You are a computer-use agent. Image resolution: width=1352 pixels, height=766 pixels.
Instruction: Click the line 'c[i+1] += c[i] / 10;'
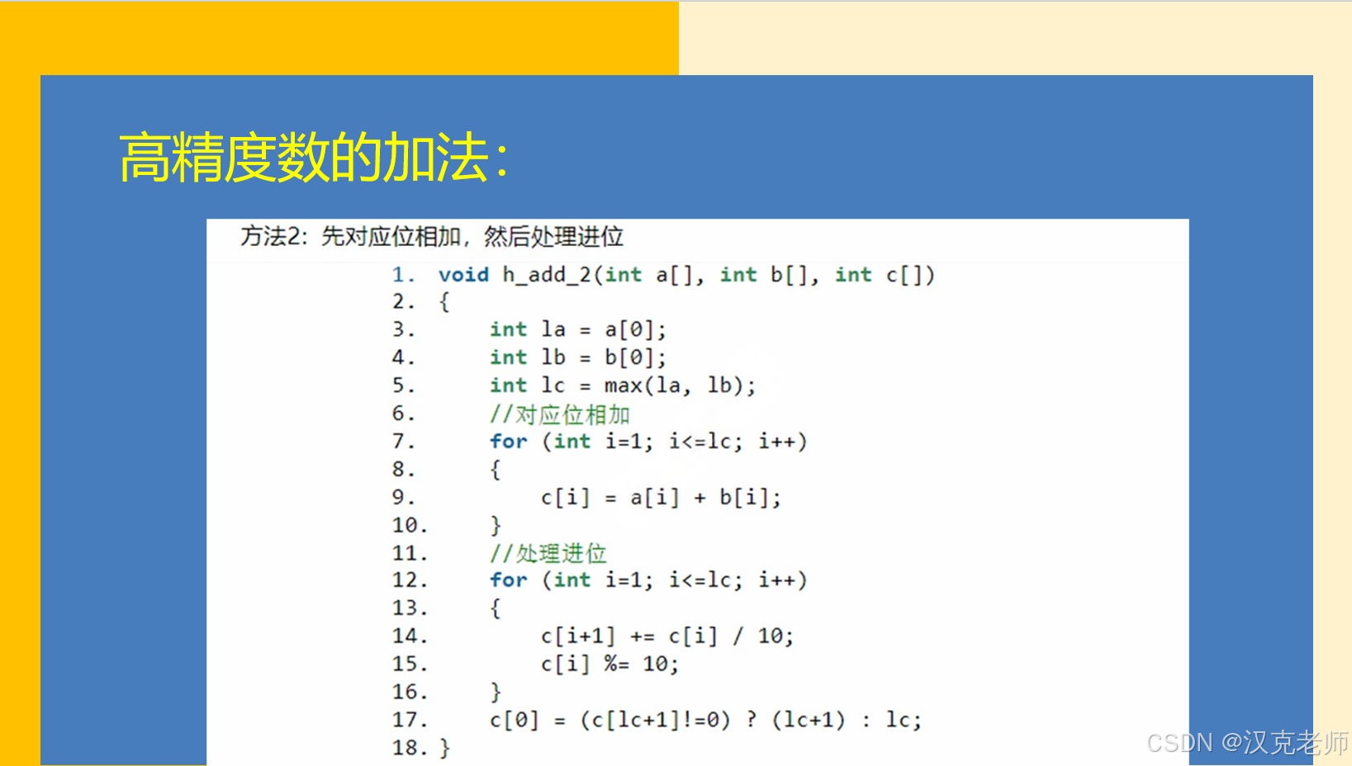[x=667, y=636]
